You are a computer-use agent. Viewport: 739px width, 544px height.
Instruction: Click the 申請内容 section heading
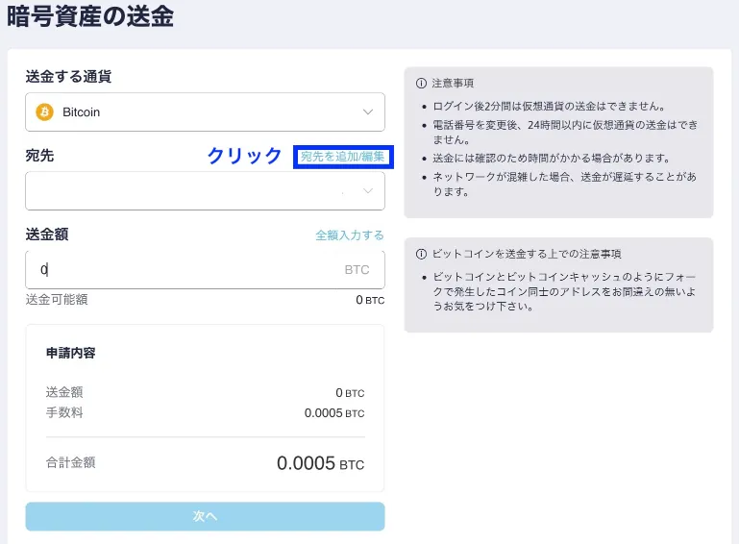(70, 353)
